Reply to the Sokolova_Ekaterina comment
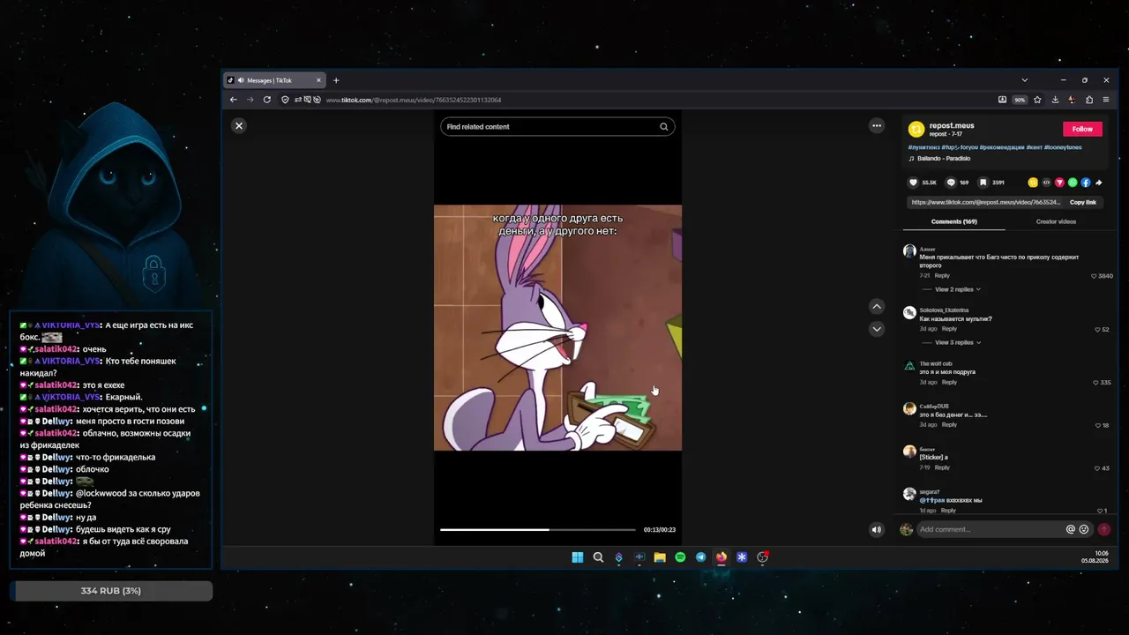The width and height of the screenshot is (1129, 635). tap(949, 329)
